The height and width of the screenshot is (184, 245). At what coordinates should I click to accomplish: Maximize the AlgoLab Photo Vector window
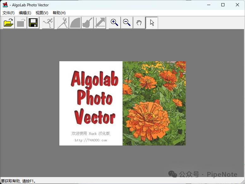223,5
